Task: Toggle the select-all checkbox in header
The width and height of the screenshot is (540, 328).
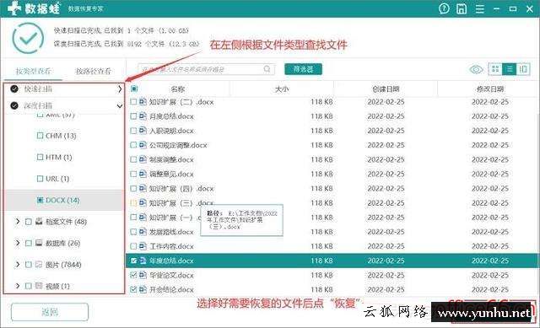Action: 134,89
